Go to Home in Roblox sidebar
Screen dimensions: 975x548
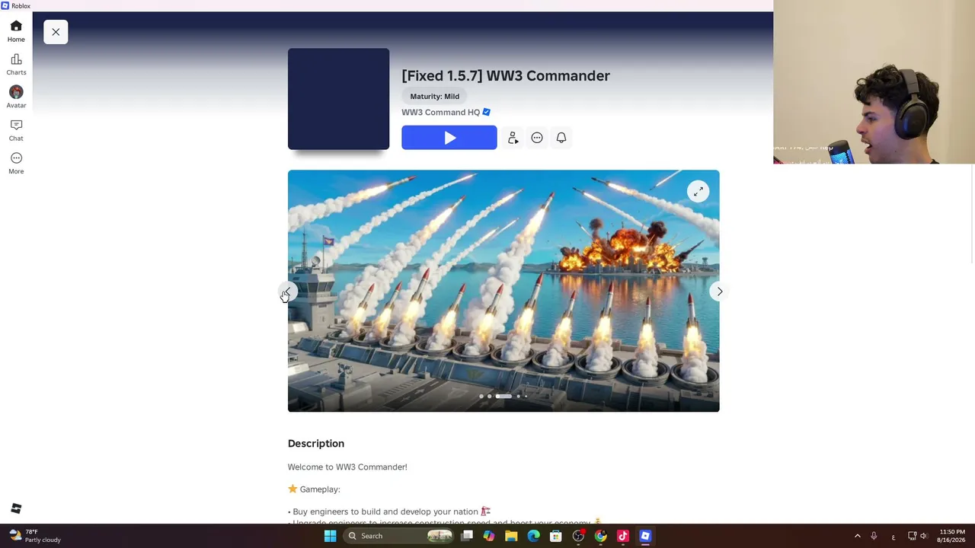click(x=16, y=31)
